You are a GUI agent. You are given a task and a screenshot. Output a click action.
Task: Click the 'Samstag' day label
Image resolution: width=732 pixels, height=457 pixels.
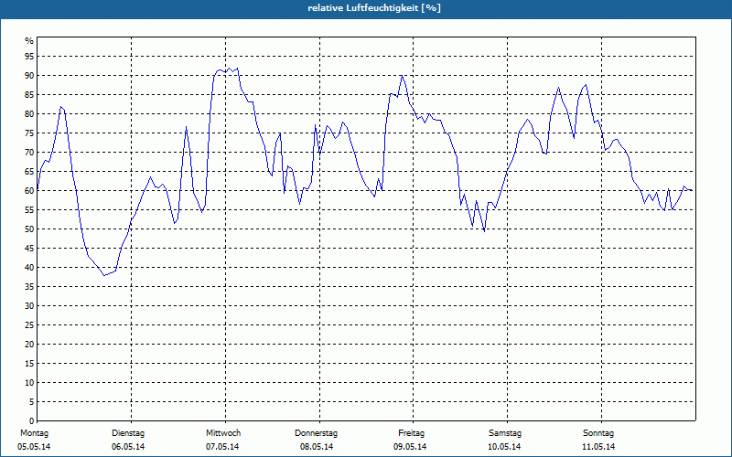[x=505, y=433]
